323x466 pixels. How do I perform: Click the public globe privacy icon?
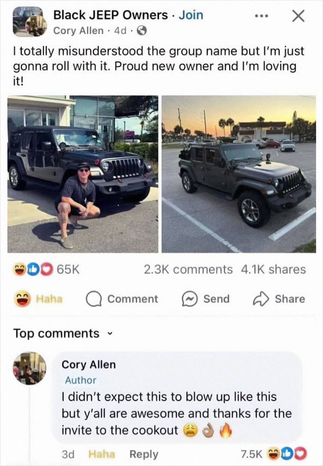pos(142,30)
